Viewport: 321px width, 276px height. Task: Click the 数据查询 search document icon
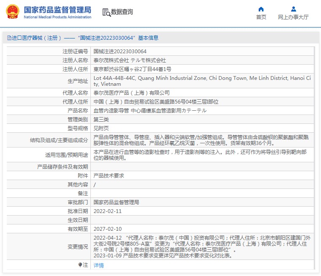click(x=106, y=12)
